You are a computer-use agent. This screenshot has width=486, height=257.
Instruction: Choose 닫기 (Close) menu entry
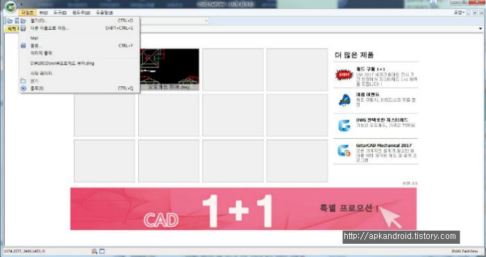click(x=79, y=81)
